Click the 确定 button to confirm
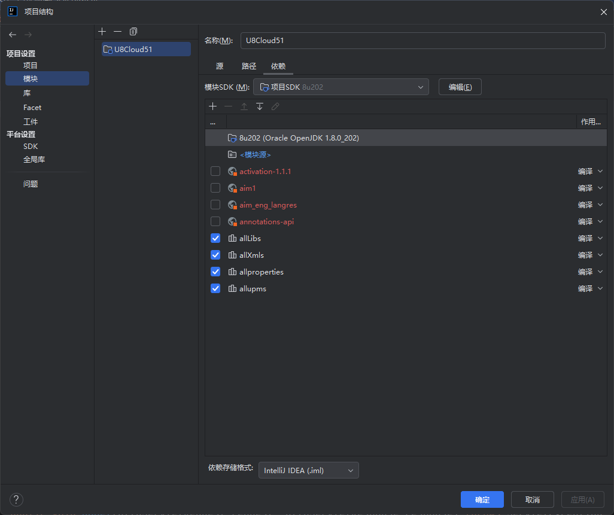This screenshot has height=515, width=614. coord(482,499)
